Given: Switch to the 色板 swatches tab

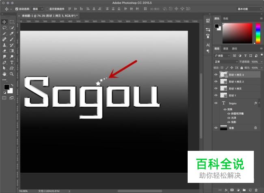Looking at the screenshot, I should pyautogui.click(x=225, y=19).
